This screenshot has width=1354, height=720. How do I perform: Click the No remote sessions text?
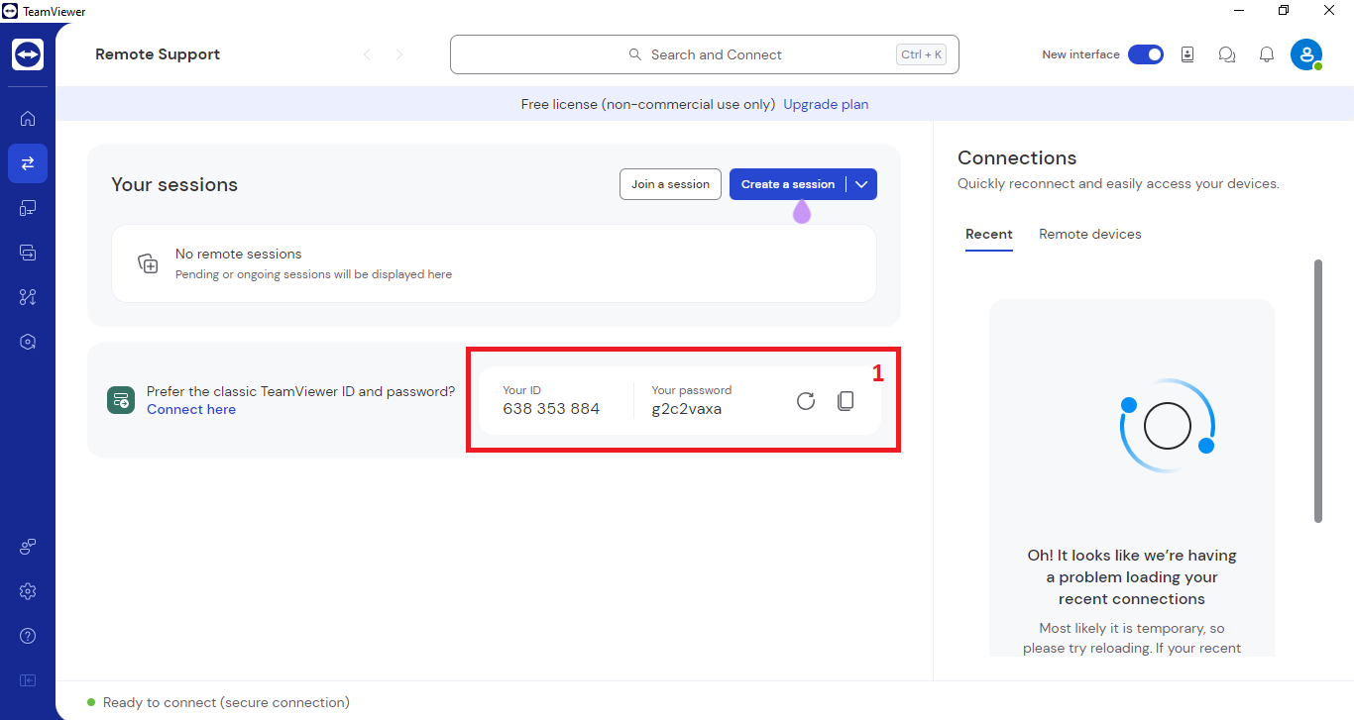[x=239, y=255]
